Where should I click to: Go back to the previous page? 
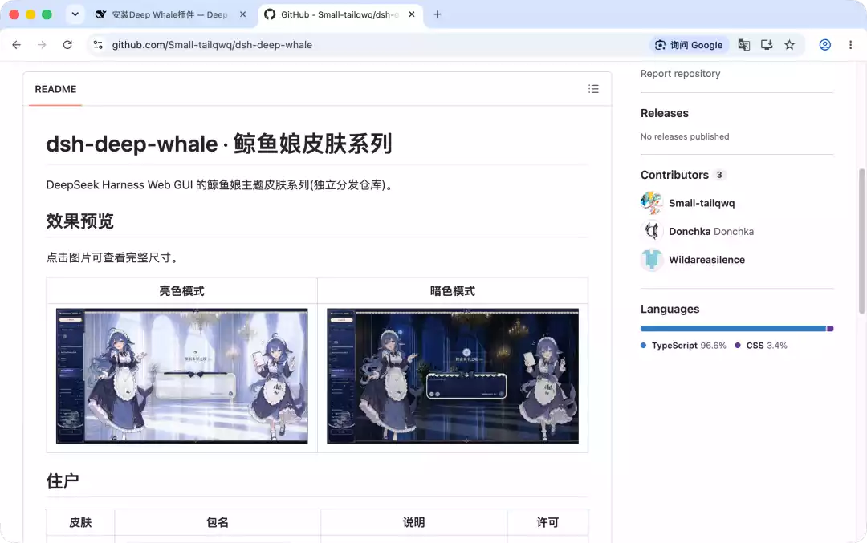click(17, 45)
